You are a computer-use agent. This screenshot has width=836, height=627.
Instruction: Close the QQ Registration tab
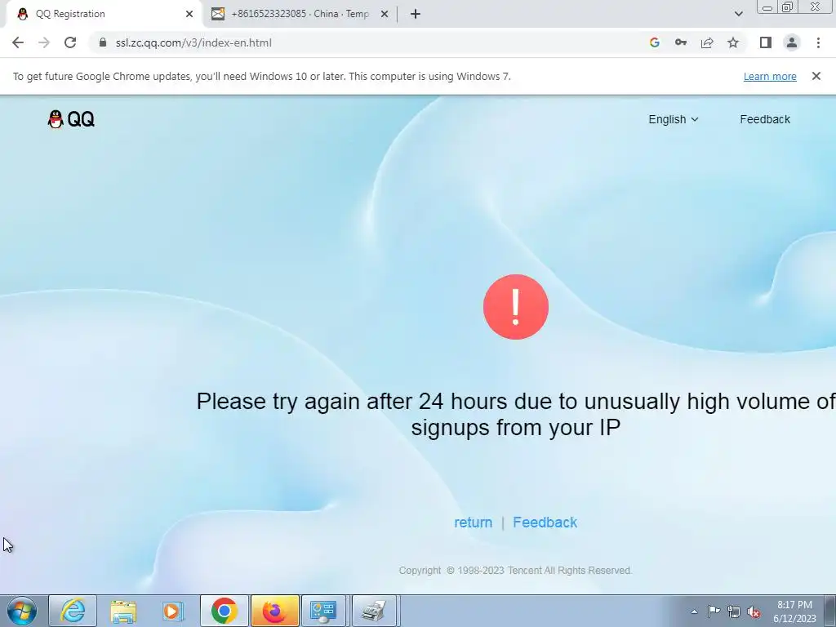(189, 14)
